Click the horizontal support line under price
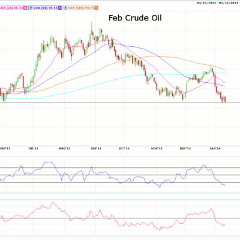This screenshot has width=240, height=240. [x=120, y=103]
